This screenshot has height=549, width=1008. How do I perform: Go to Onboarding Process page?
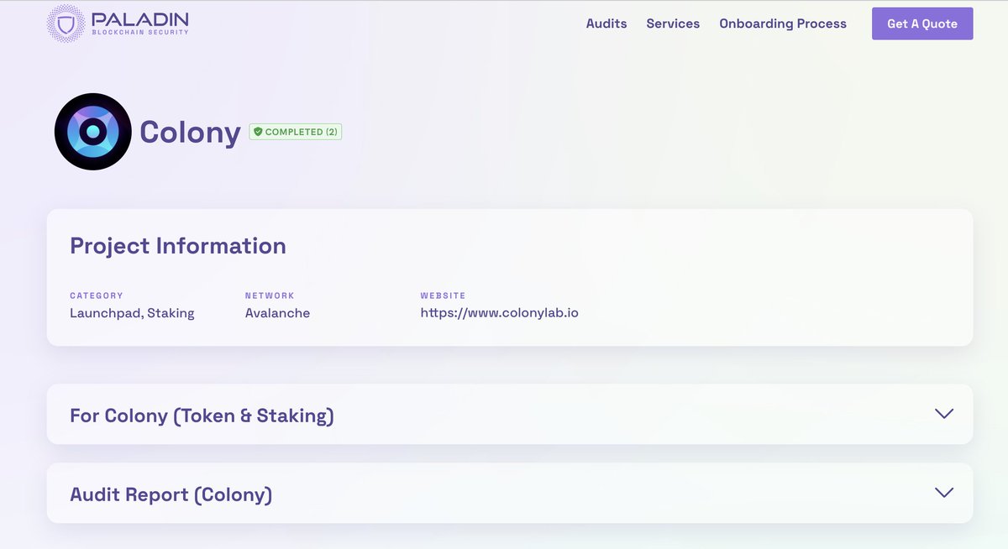(x=783, y=24)
